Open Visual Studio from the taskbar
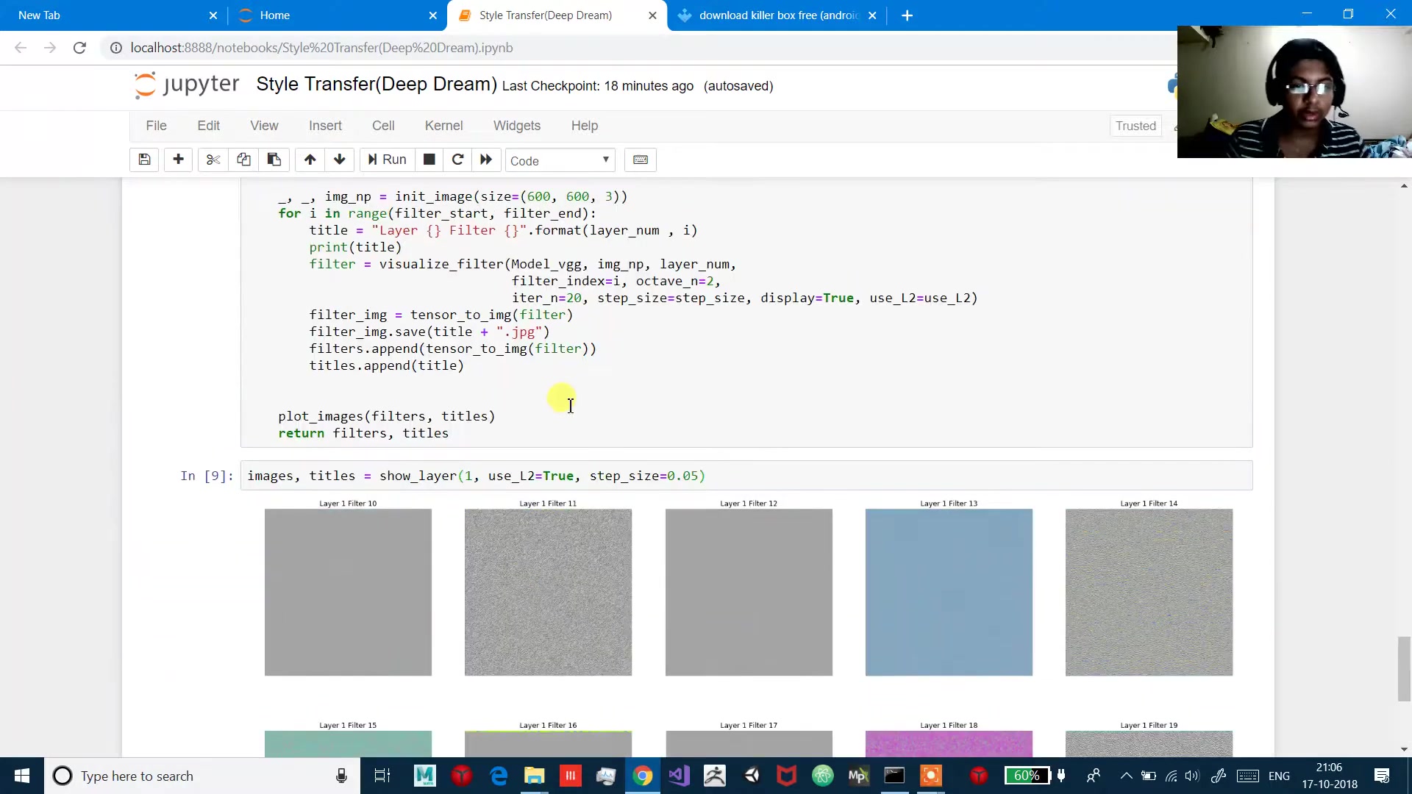Screen dimensions: 1412x794 pyautogui.click(x=679, y=776)
